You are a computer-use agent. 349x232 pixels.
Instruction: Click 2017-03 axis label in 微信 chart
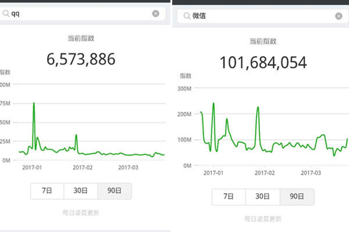pos(311,173)
